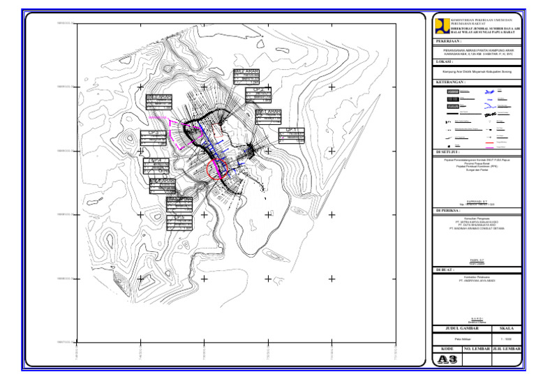The image size is (536, 379).
Task: Click the scale value under SKALA
Action: (506, 339)
